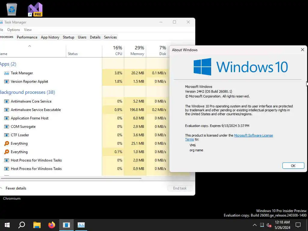Click the Host Process icon using 0.9 MB
Screen dimensions: 308x231
coord(7,169)
